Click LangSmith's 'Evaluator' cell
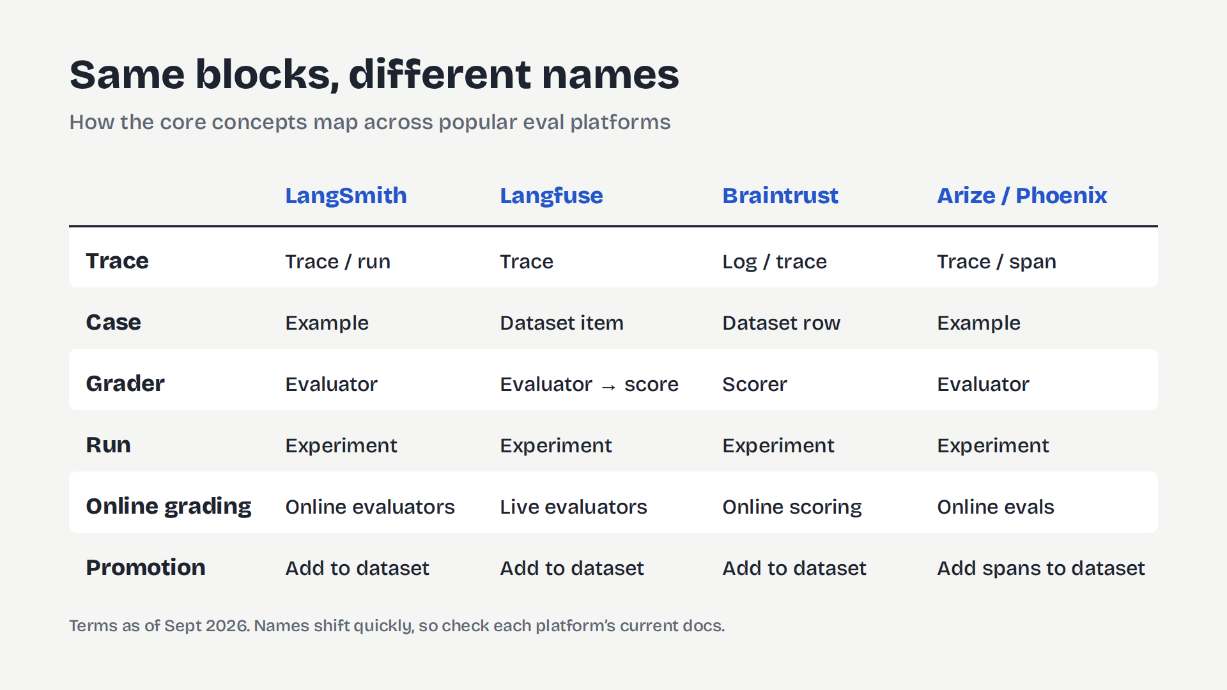The width and height of the screenshot is (1227, 690). pos(331,384)
